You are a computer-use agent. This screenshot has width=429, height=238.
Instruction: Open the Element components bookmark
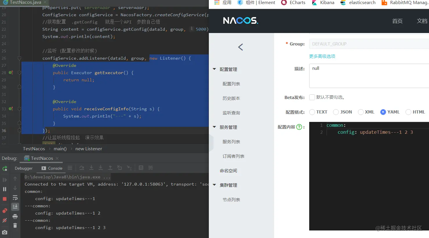coord(256,3)
